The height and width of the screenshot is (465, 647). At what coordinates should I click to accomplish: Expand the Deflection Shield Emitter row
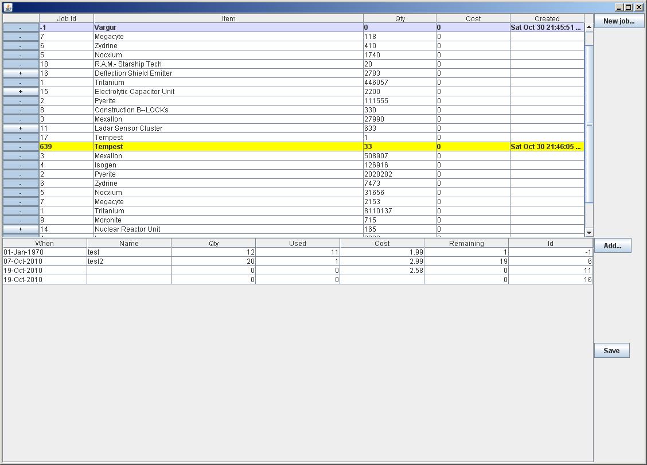(21, 73)
